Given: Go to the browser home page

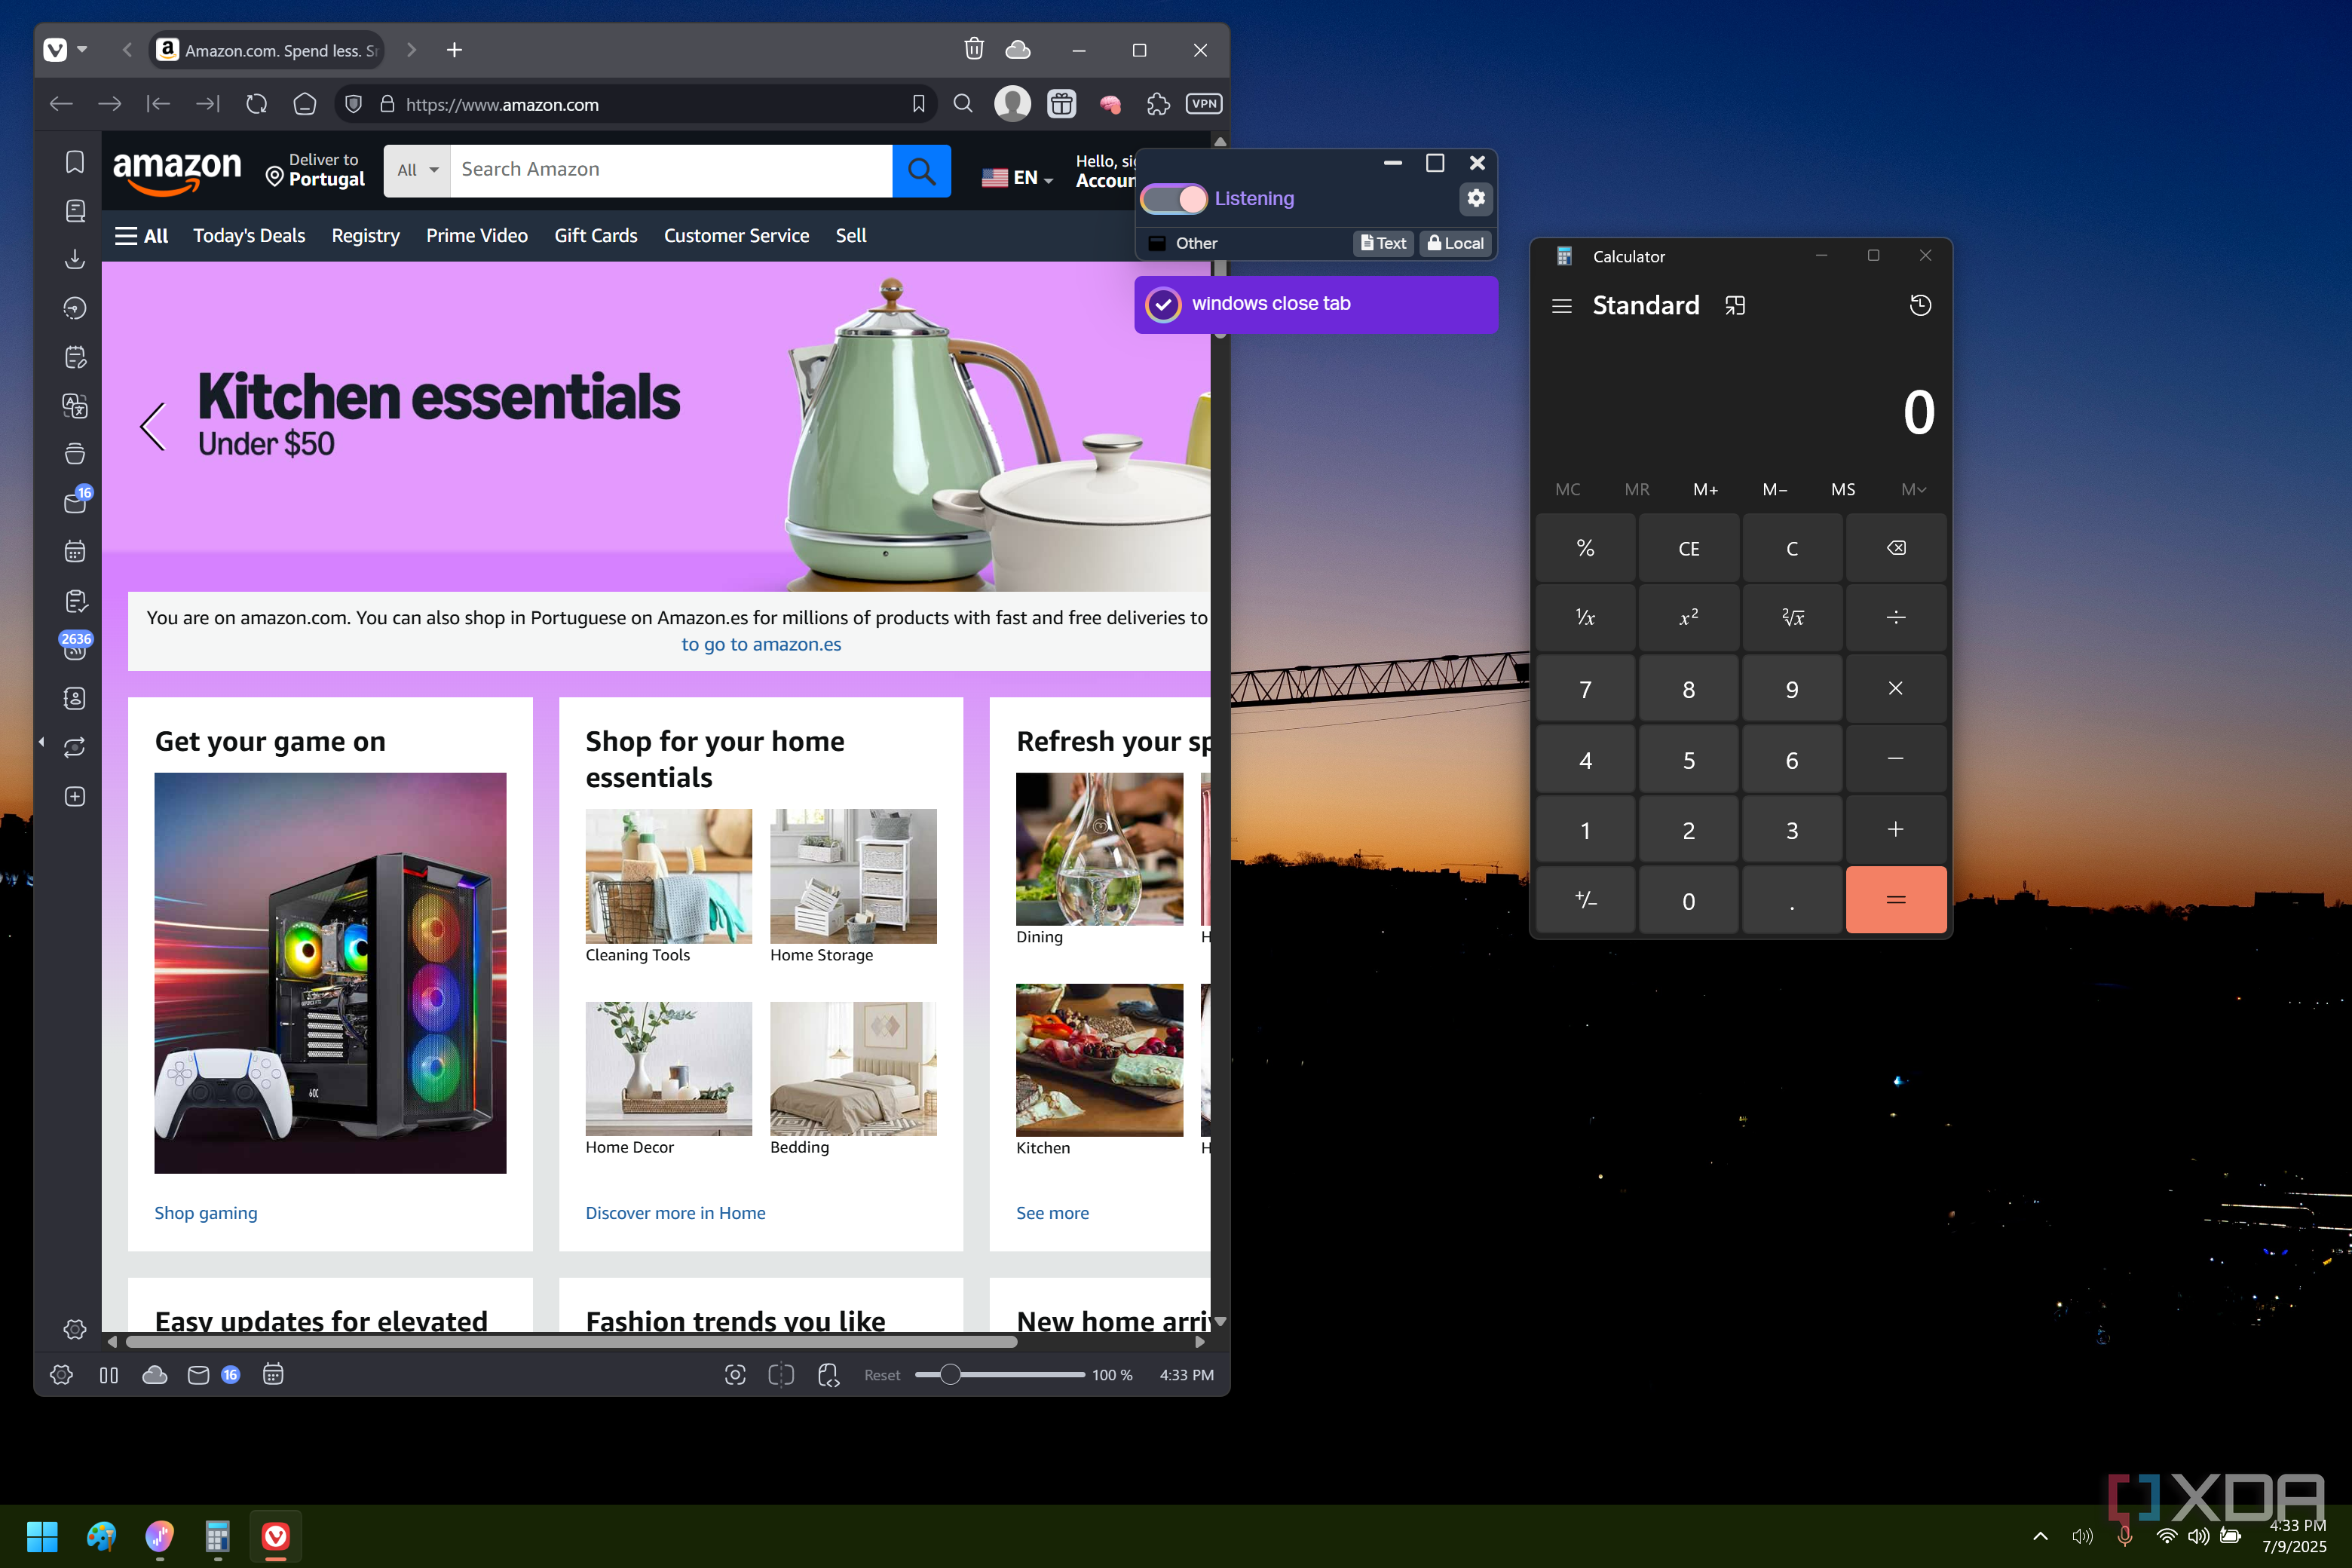Looking at the screenshot, I should click(x=305, y=104).
